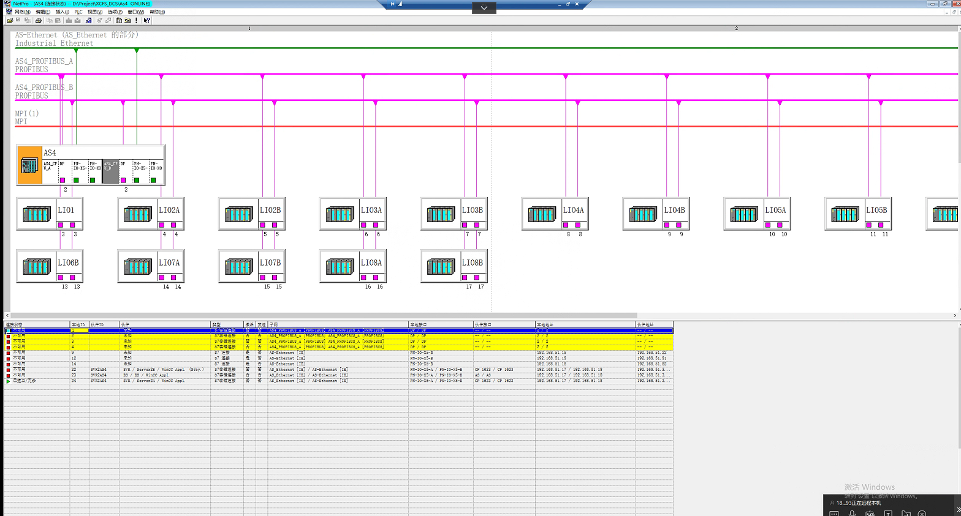Viewport: 961px width, 516px height.
Task: Select the LI04A station icon
Action: (x=542, y=214)
